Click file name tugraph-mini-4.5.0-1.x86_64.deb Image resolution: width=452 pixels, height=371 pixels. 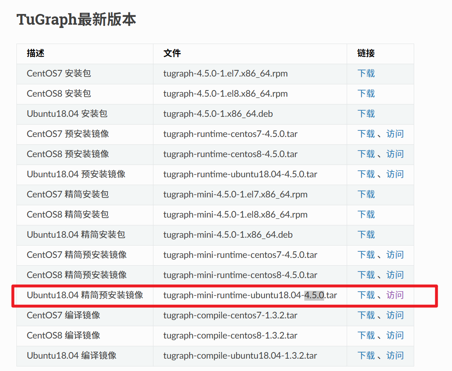pyautogui.click(x=228, y=235)
